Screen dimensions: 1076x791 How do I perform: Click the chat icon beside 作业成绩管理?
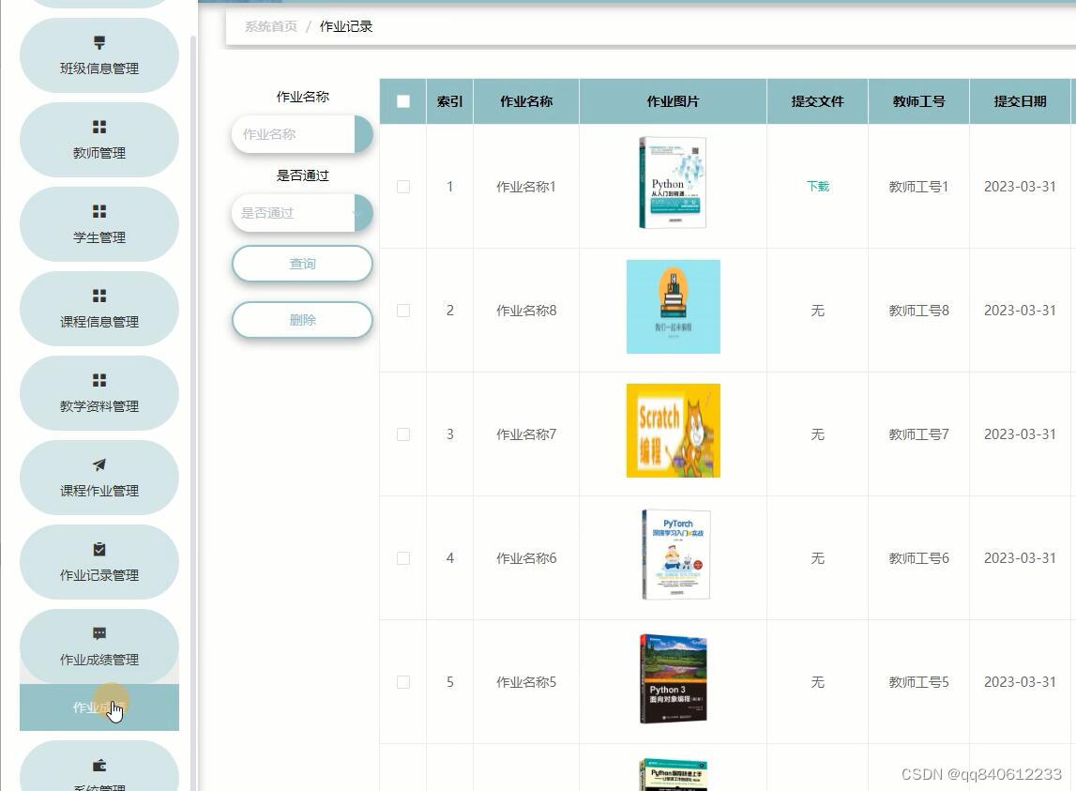99,633
